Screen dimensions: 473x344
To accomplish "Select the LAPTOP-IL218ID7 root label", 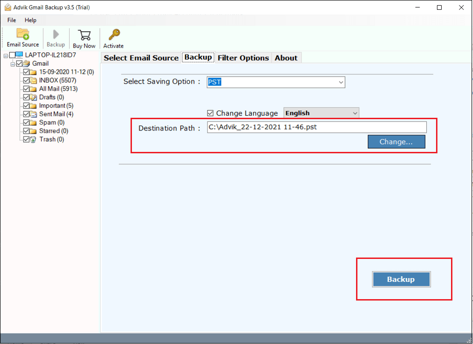I will click(51, 55).
